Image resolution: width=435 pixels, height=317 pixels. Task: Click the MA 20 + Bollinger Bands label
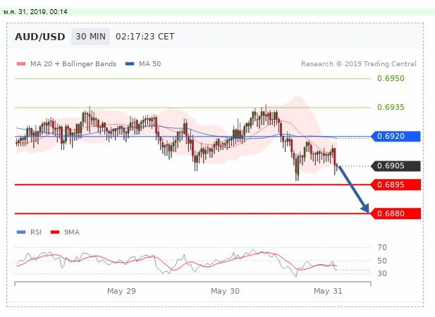[73, 64]
